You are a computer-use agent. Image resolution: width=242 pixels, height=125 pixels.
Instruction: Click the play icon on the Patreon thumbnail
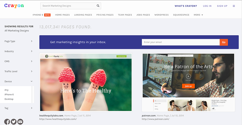click(188, 76)
